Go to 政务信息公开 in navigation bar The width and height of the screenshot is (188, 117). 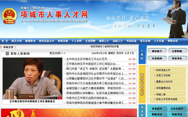coord(46,41)
